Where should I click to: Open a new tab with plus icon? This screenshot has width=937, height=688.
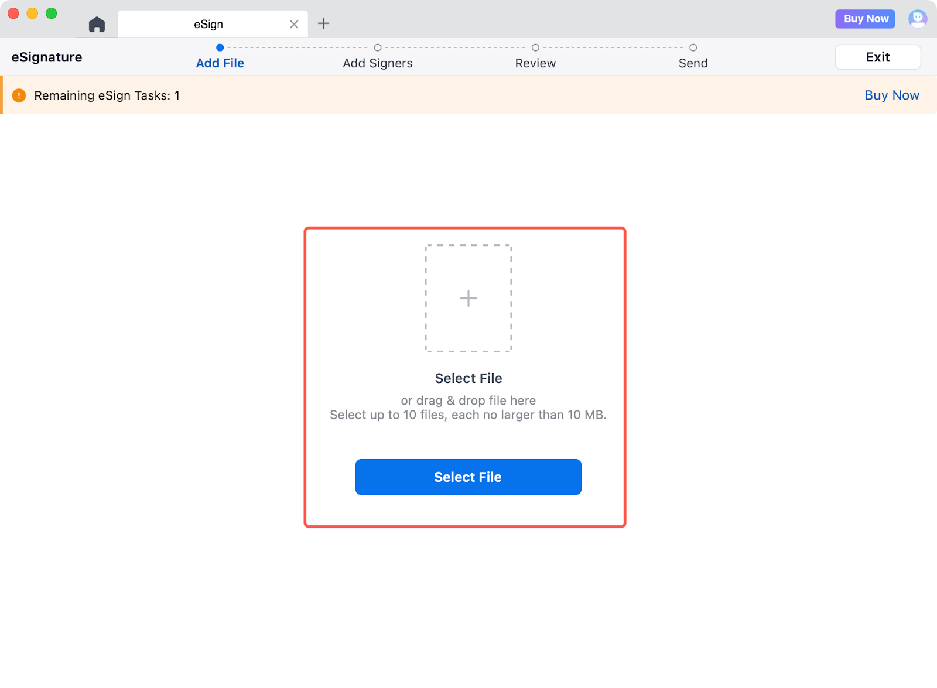pos(323,23)
